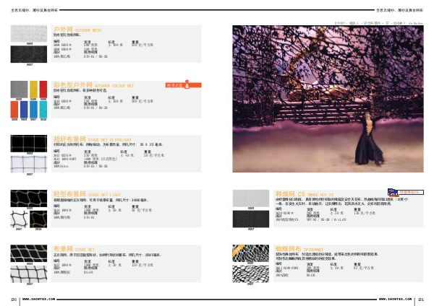Choose the cyan colour net swatch
The width and height of the screenshot is (434, 306).
coord(43,108)
